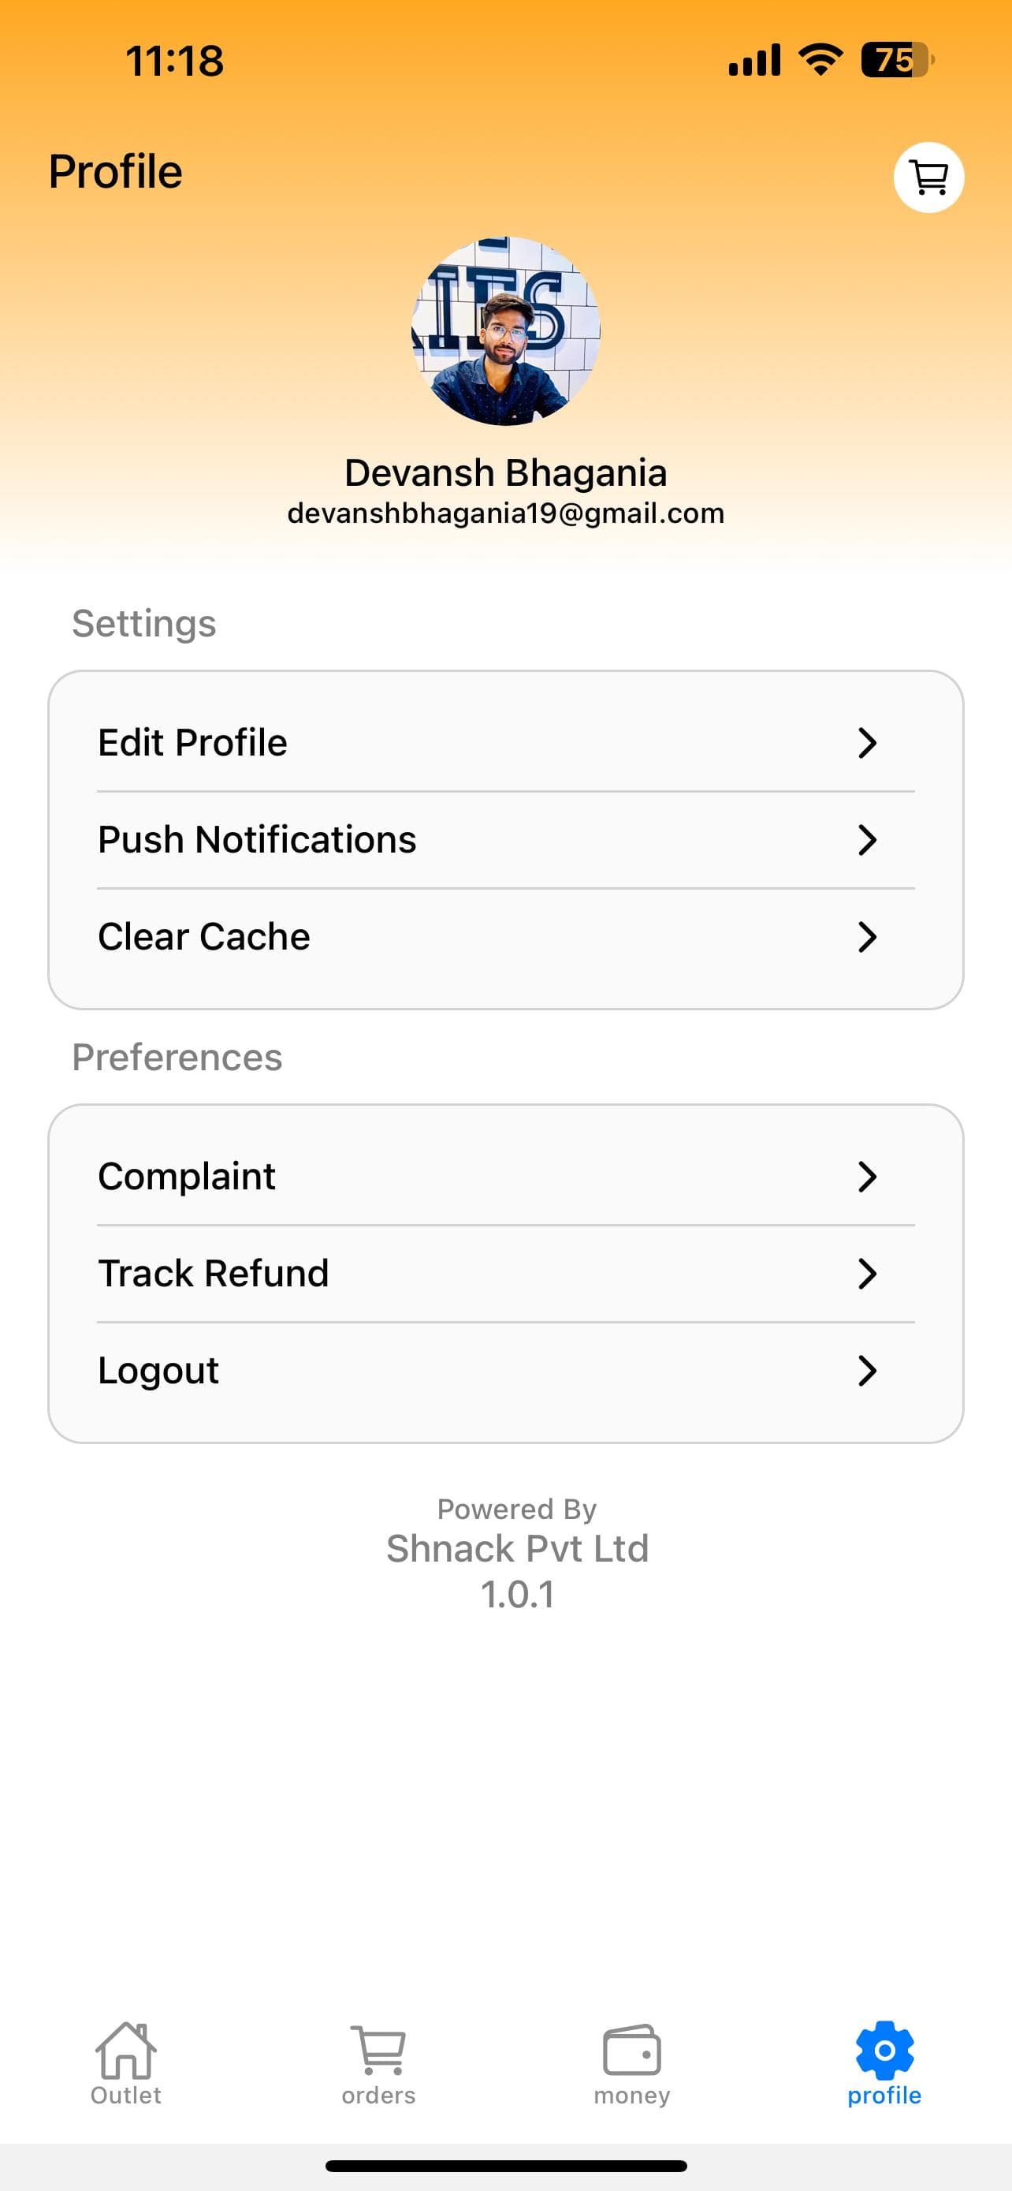
Task: Tap the cellular signal bars icon
Action: tap(754, 59)
